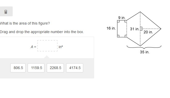170x98 pixels.
Task: Open the calculator tool icon
Action: [6, 12]
